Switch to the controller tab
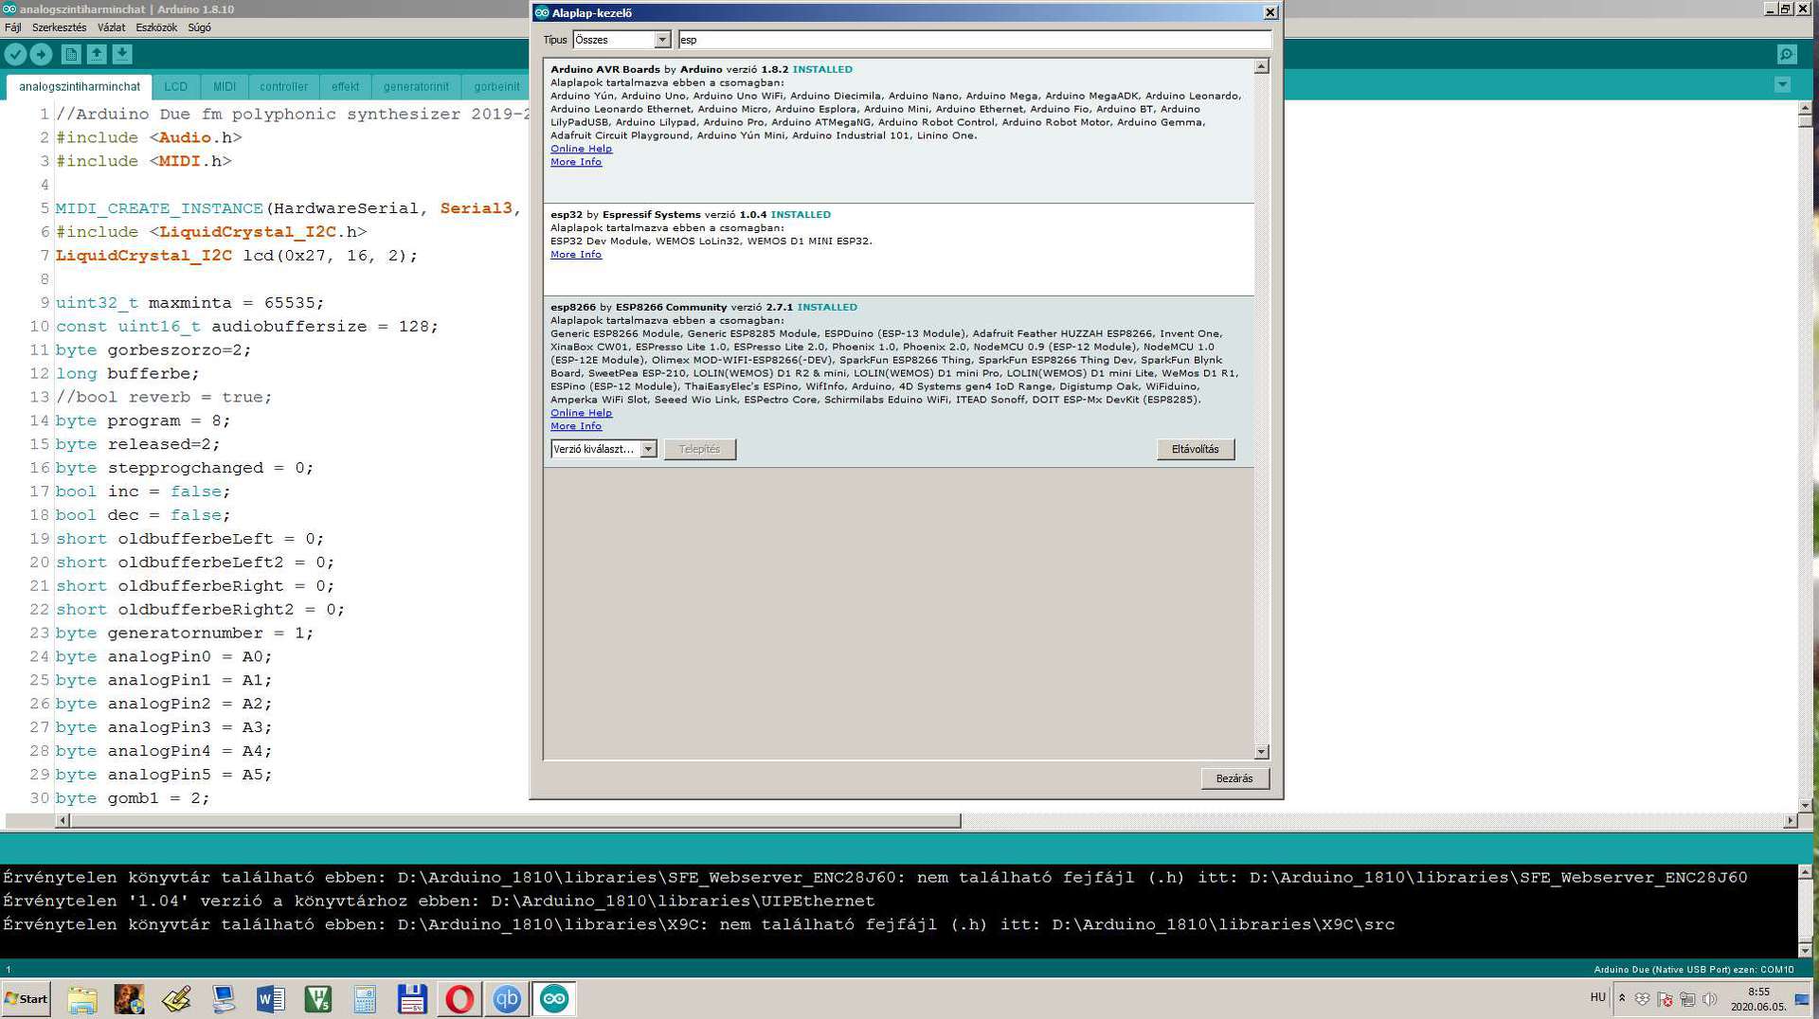 click(x=283, y=86)
